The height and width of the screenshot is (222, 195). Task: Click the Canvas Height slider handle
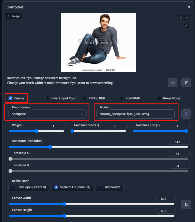click(64, 216)
